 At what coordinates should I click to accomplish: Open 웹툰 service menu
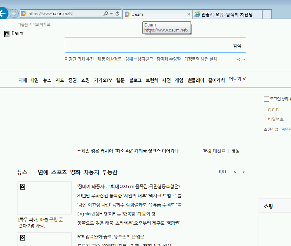click(x=120, y=80)
